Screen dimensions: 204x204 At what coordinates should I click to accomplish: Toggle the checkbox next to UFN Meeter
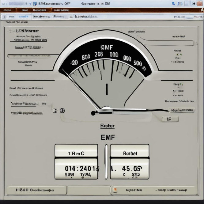[10, 31]
